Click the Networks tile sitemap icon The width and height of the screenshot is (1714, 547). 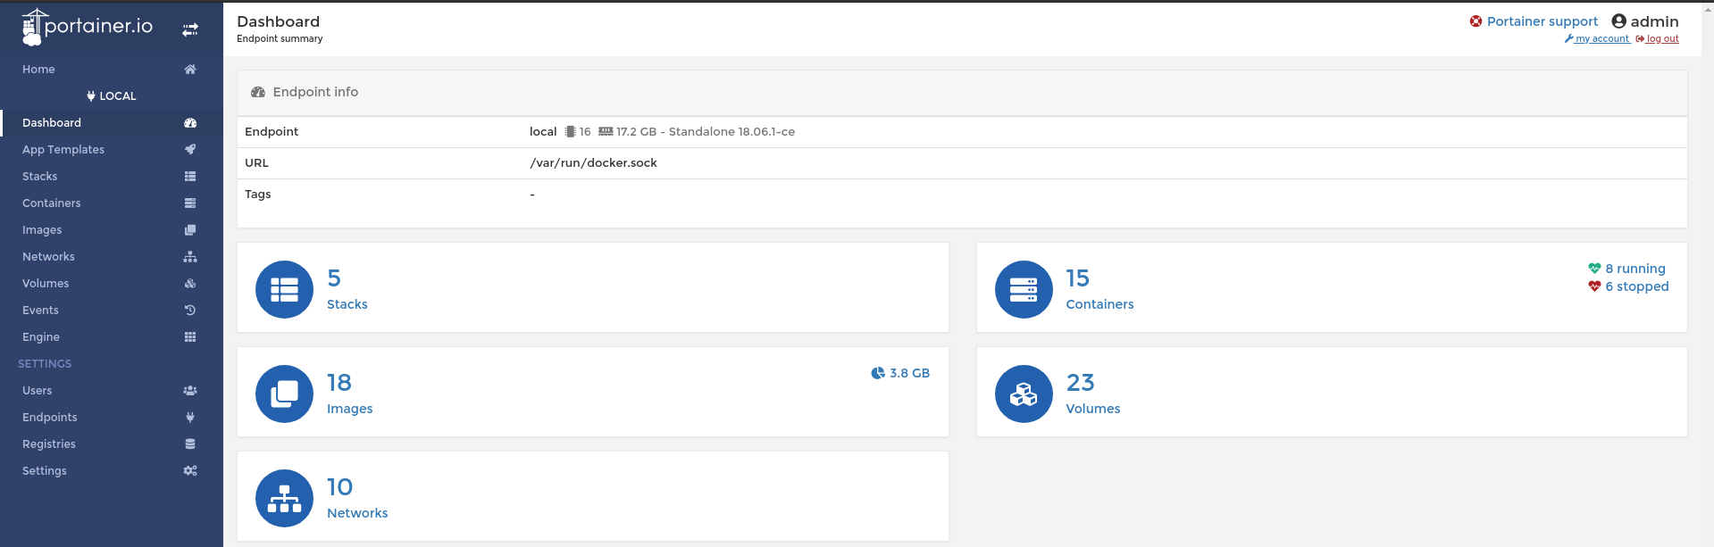click(x=284, y=498)
